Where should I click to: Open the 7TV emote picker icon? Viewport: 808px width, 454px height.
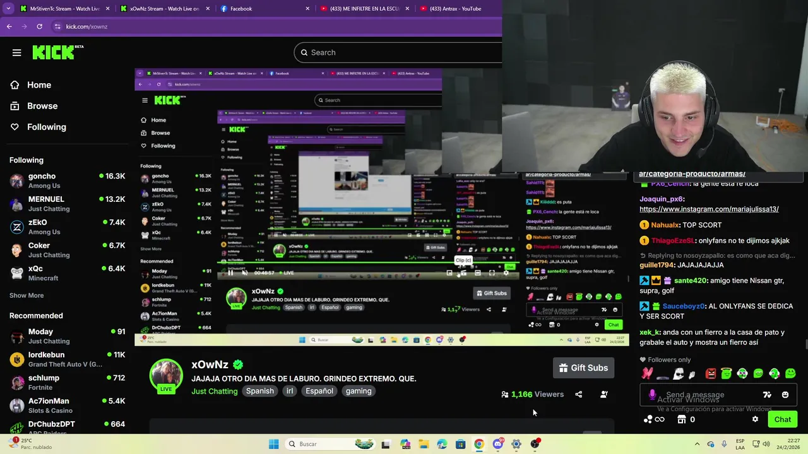767,395
